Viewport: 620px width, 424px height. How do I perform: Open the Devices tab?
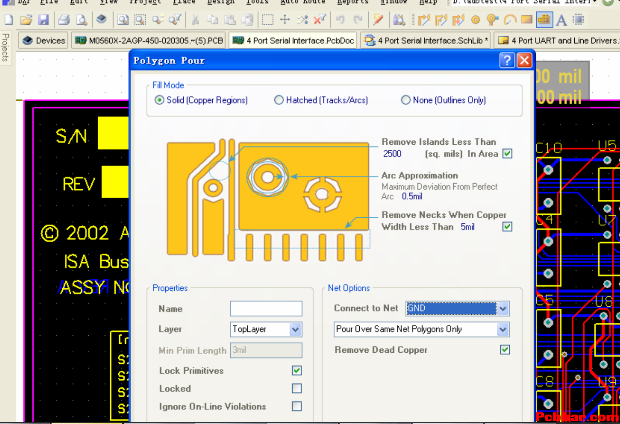(44, 40)
